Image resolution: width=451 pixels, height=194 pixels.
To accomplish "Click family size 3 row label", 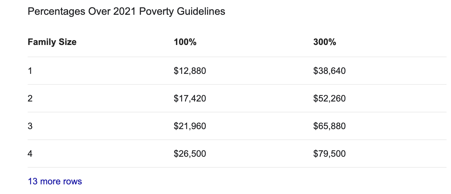I will click(x=30, y=126).
